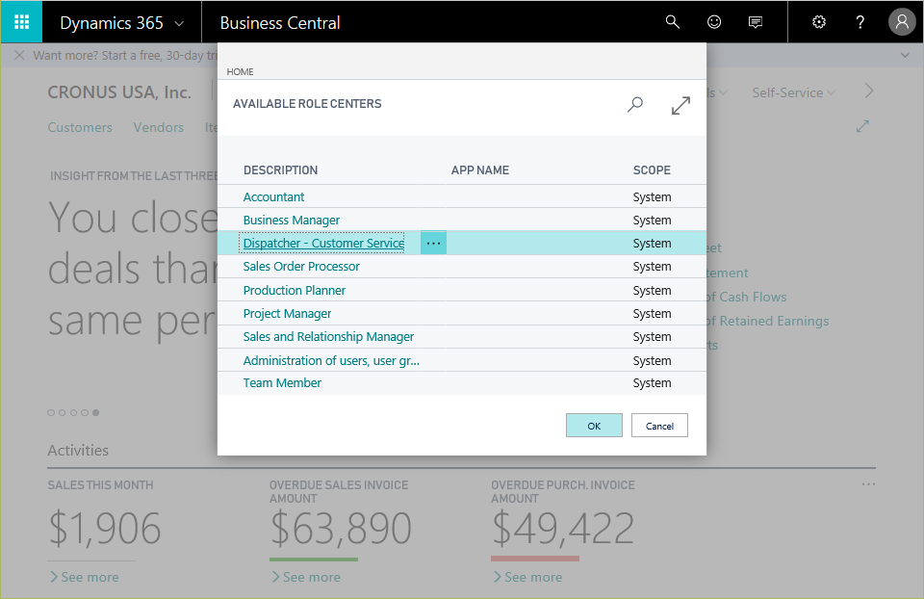924x599 pixels.
Task: Sort by the Scope column header
Action: pyautogui.click(x=652, y=170)
